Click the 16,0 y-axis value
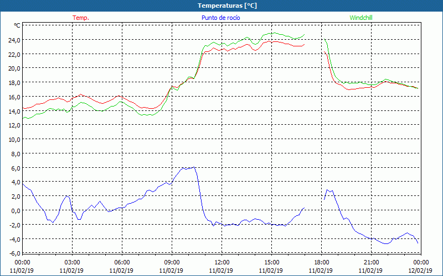The width and height of the screenshot is (443, 276). pos(14,97)
